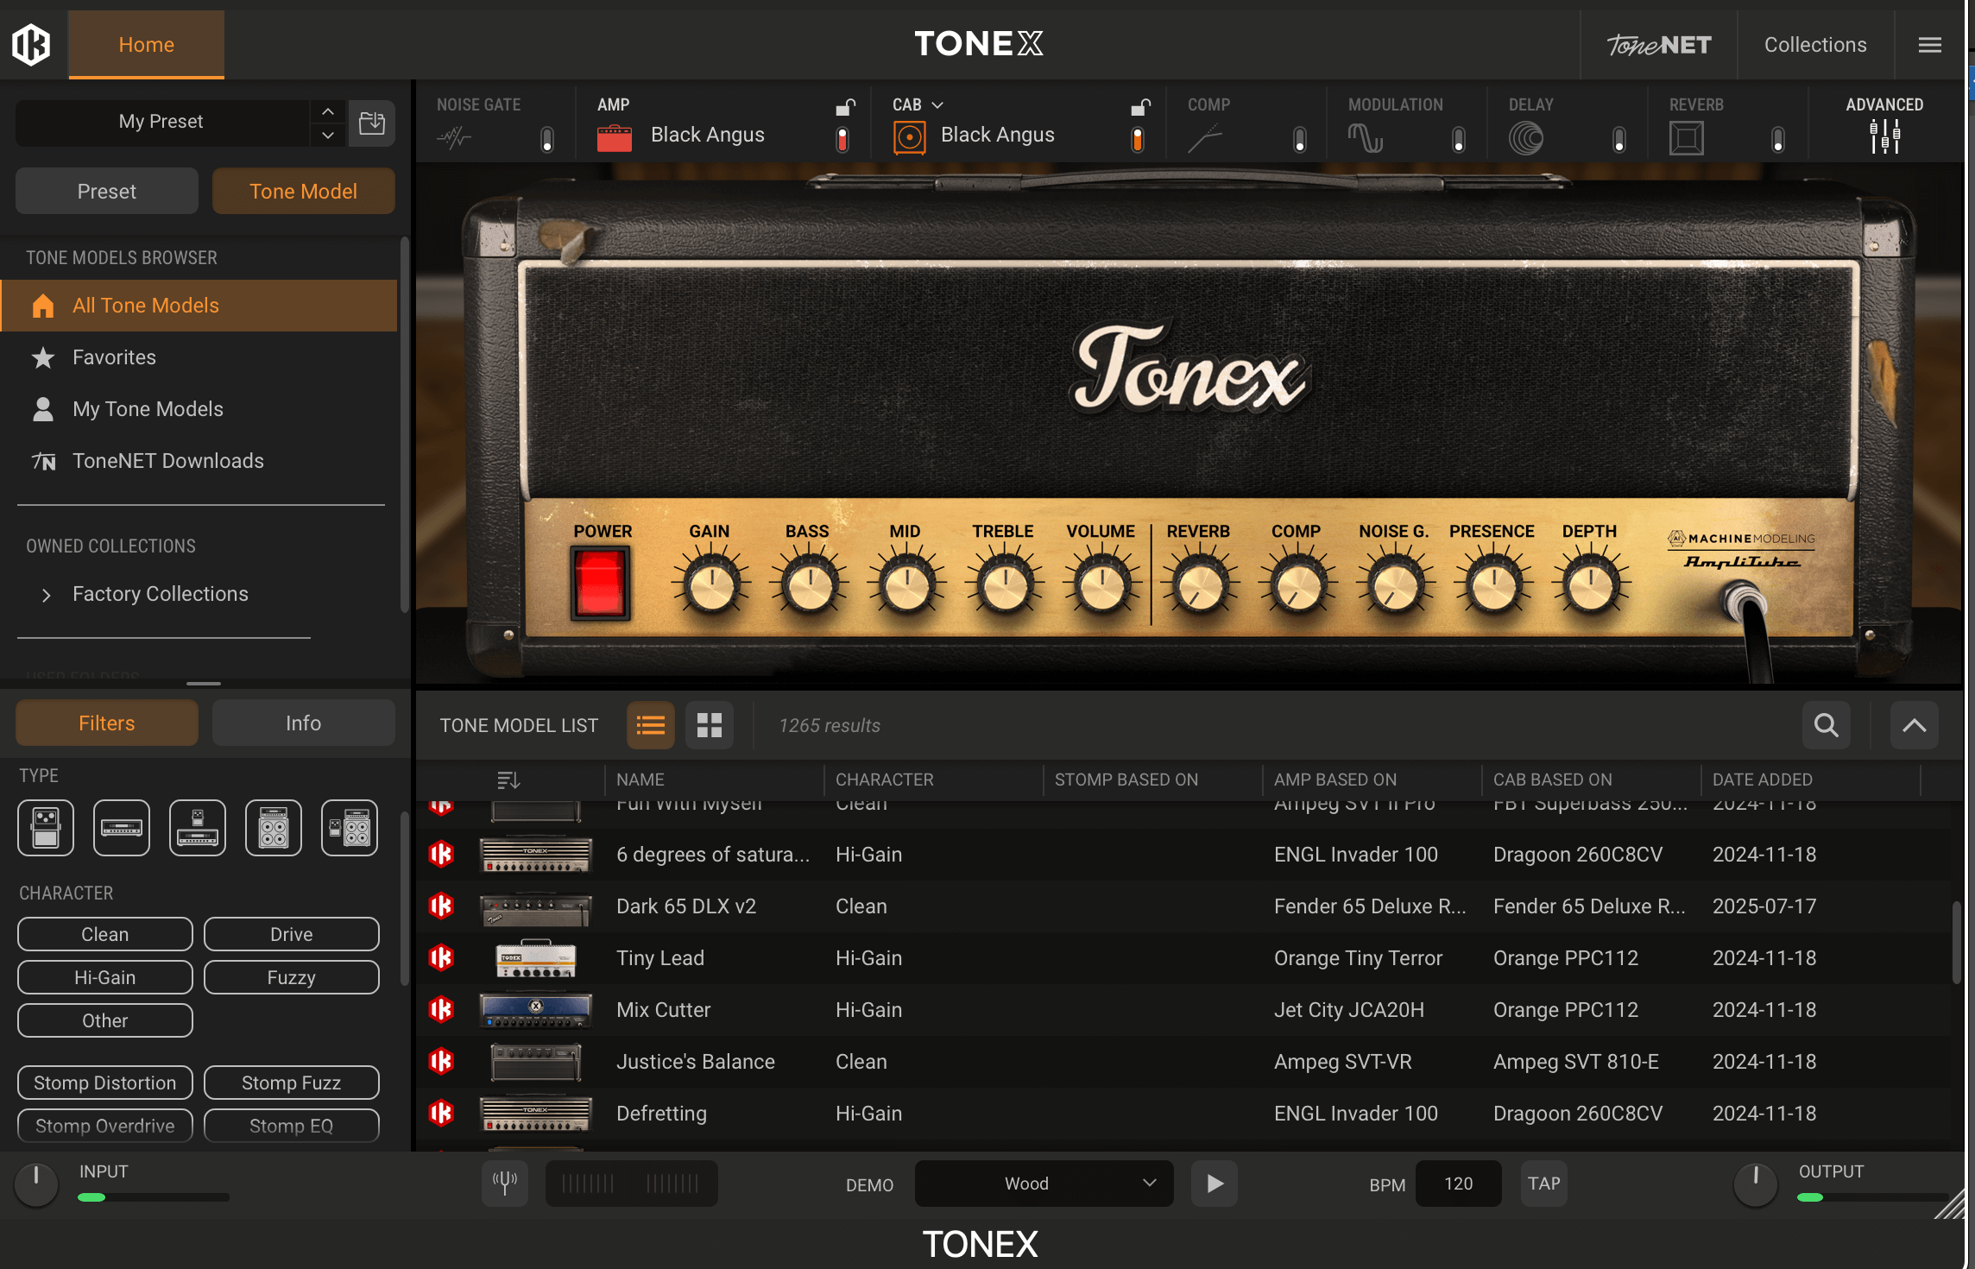1975x1269 pixels.
Task: Open ToneNET Downloads
Action: (167, 460)
